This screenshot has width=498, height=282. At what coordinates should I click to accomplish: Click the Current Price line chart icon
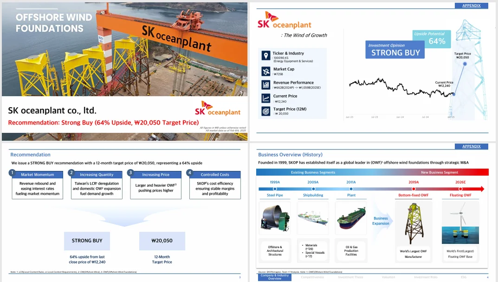266,98
